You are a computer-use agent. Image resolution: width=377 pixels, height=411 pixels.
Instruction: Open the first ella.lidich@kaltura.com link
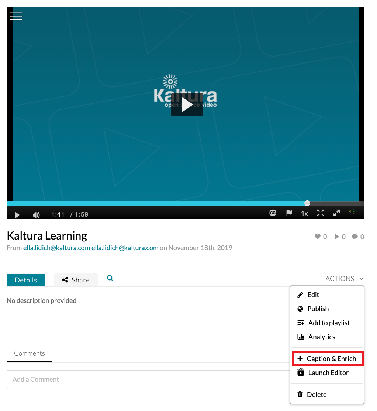point(56,248)
